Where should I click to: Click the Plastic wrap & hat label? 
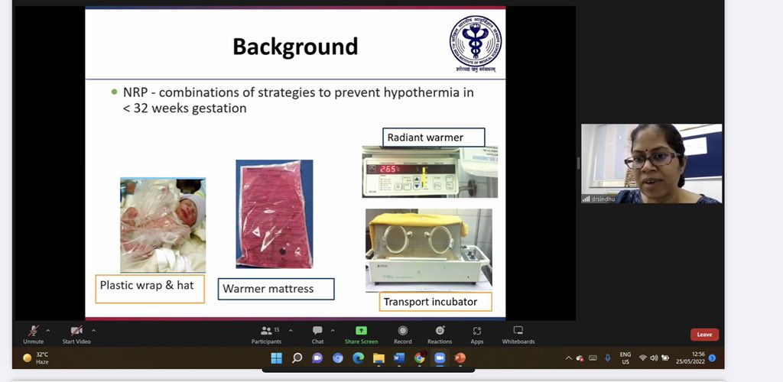click(150, 289)
